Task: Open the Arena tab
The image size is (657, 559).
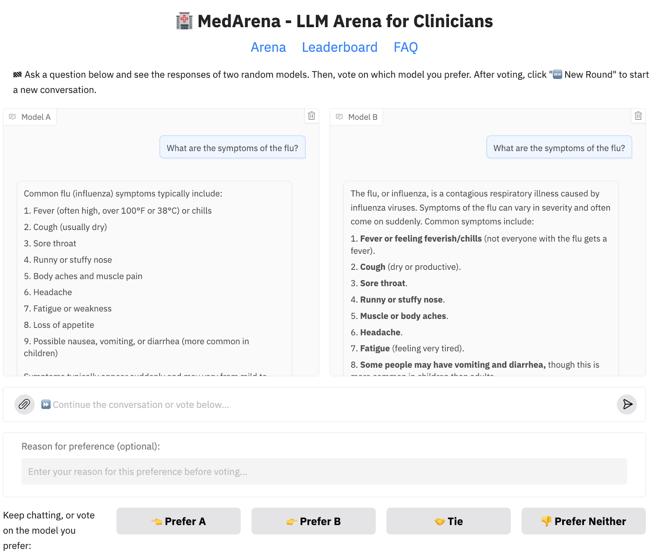Action: pos(268,47)
